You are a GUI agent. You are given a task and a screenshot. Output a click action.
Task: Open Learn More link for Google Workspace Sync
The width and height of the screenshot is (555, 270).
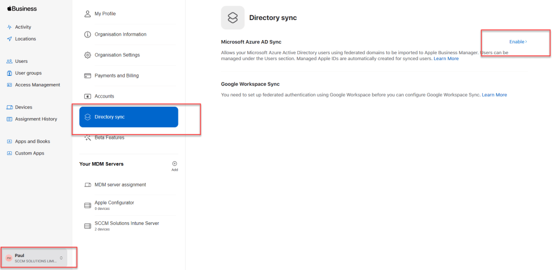coord(494,95)
